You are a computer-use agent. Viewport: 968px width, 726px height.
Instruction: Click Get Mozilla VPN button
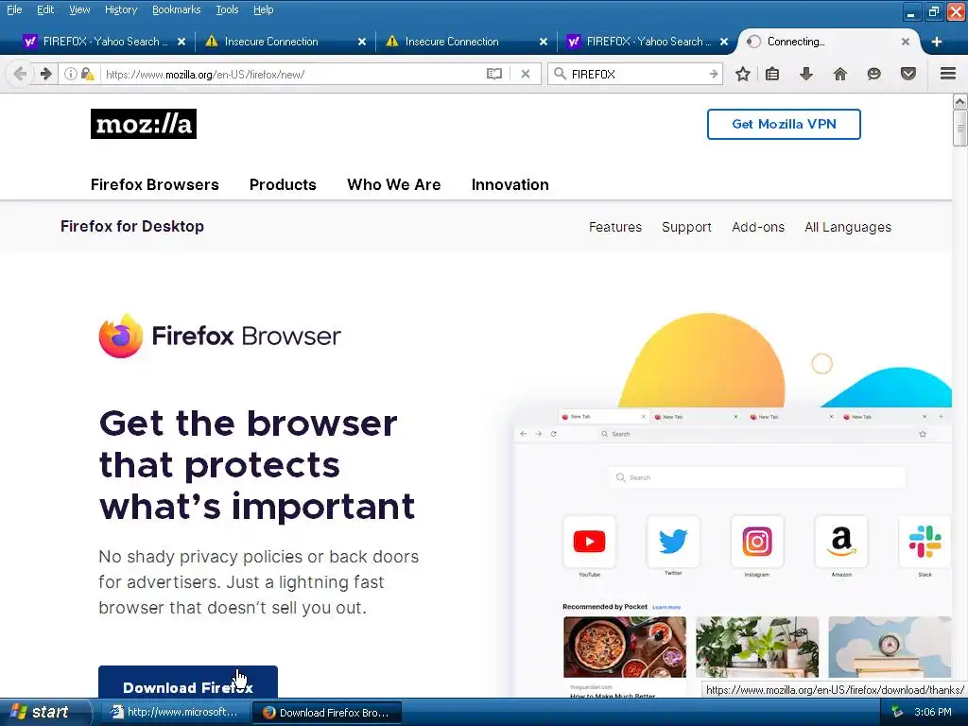coord(784,124)
